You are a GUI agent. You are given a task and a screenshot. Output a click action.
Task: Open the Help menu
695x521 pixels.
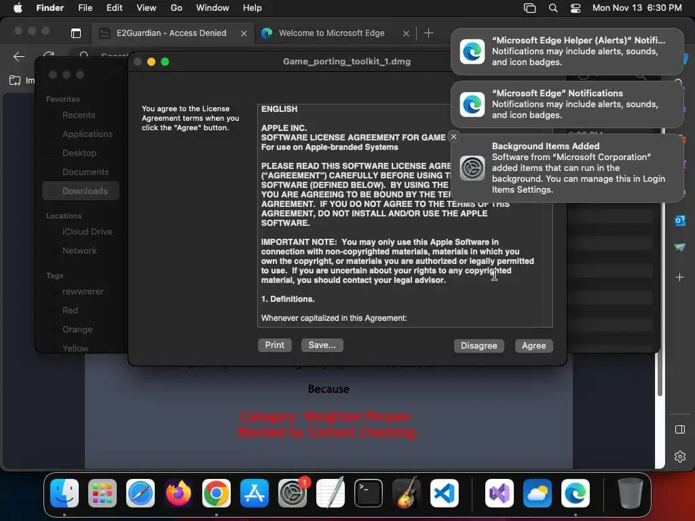pyautogui.click(x=252, y=8)
